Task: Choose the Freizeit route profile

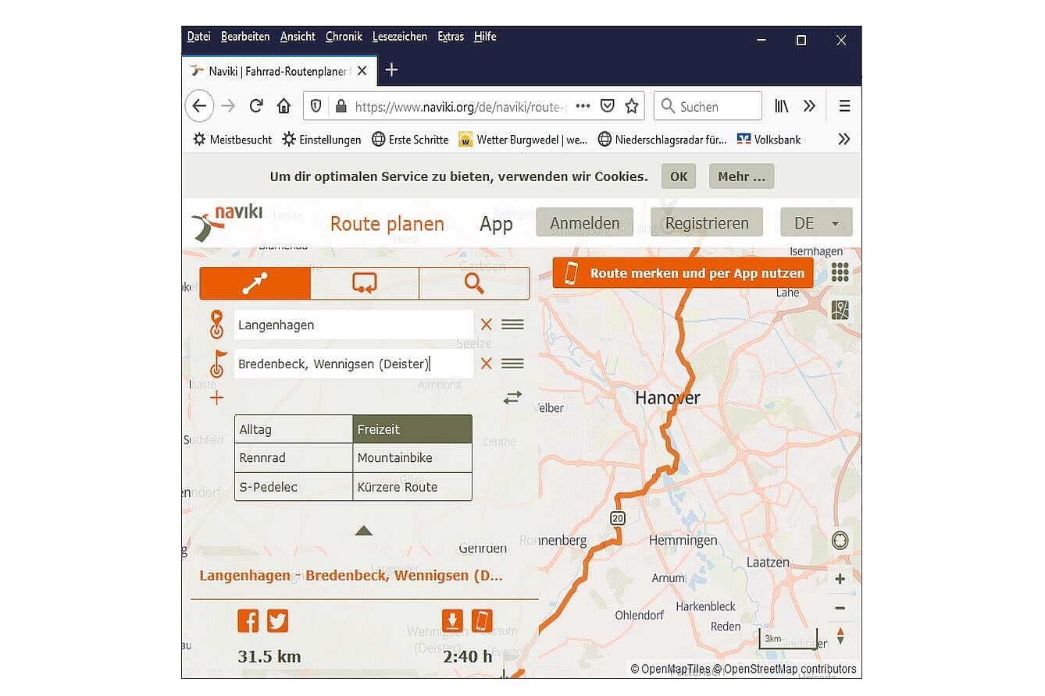Action: tap(412, 429)
